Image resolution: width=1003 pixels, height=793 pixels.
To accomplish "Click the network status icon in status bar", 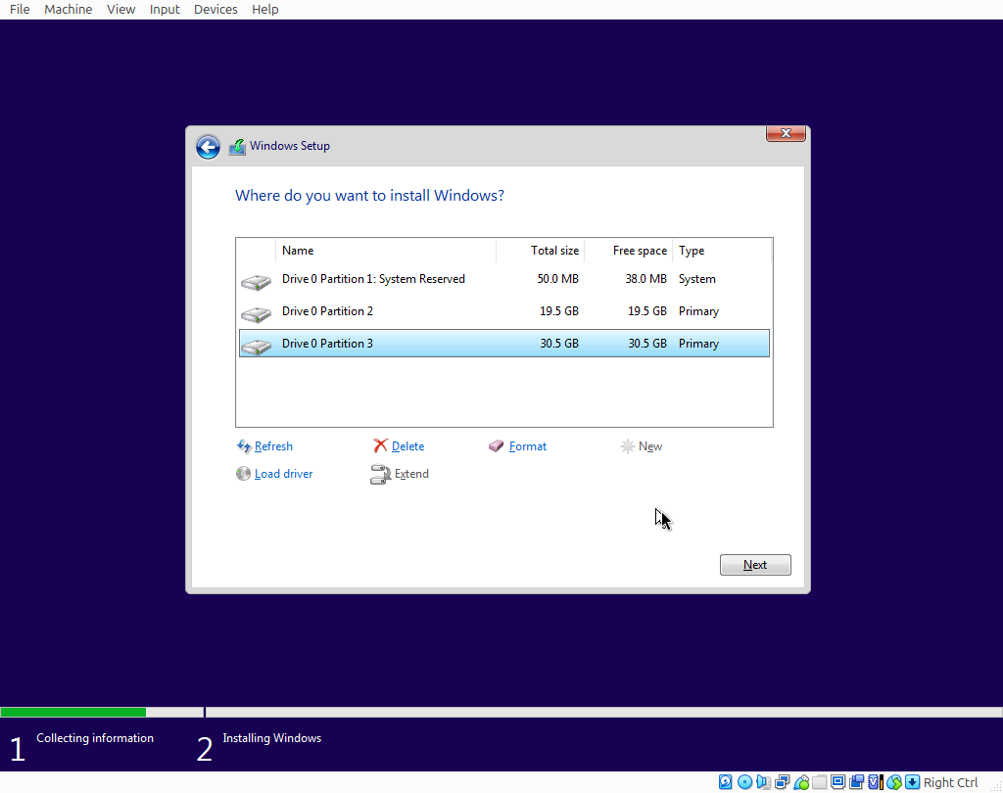I will [x=783, y=782].
